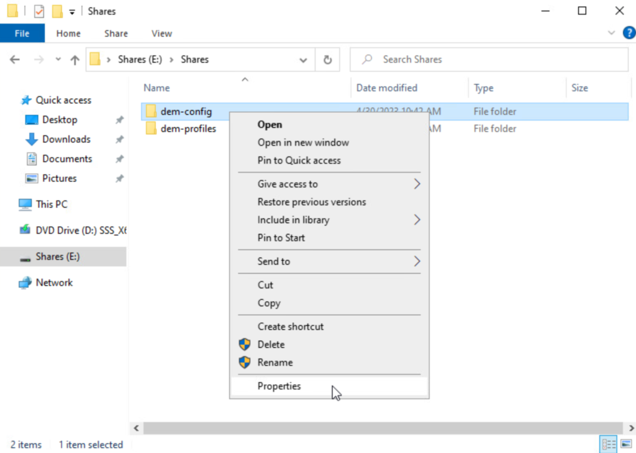Open the View ribbon tab
The width and height of the screenshot is (636, 453).
161,34
